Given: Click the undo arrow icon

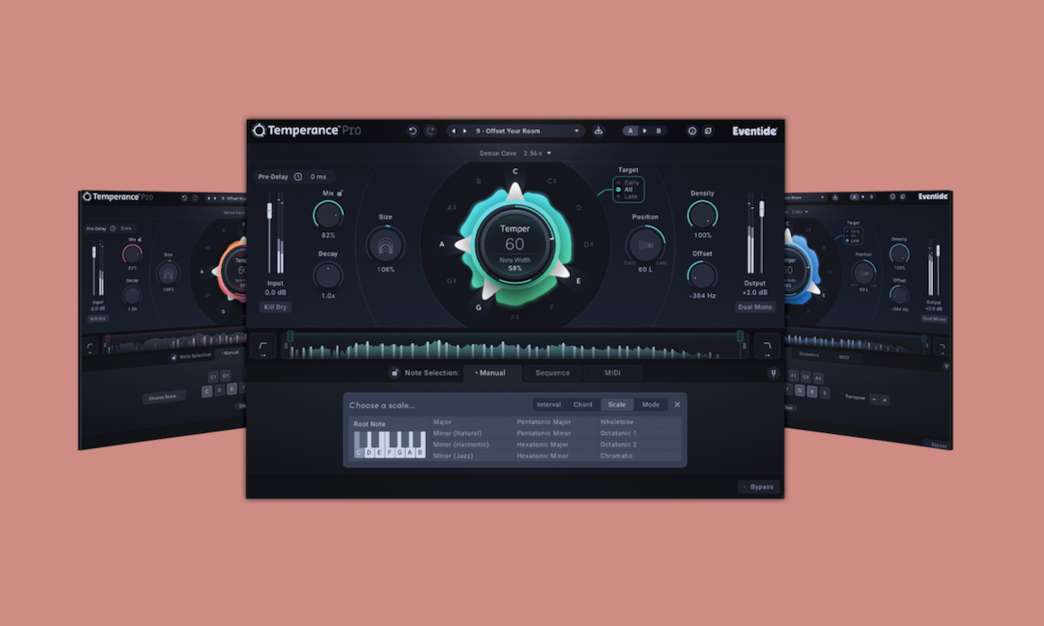Looking at the screenshot, I should point(413,131).
